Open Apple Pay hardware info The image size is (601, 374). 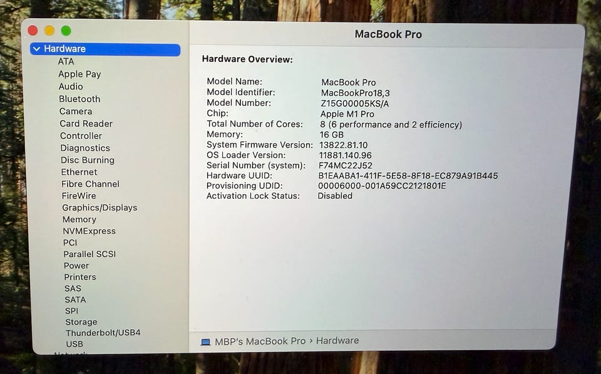point(80,74)
